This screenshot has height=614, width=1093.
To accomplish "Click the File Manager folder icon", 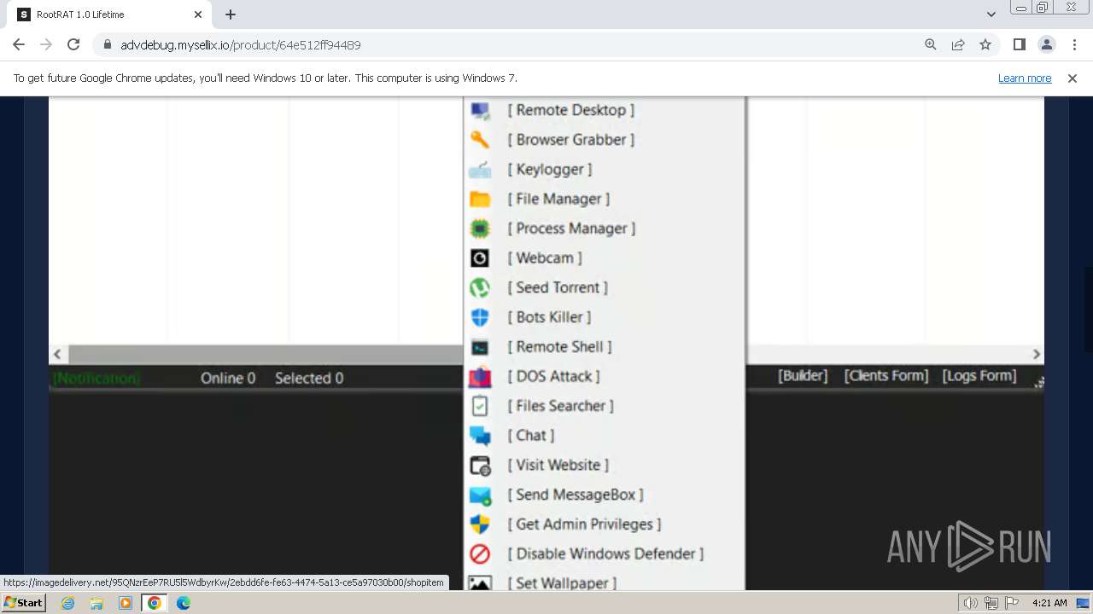I will pyautogui.click(x=480, y=200).
